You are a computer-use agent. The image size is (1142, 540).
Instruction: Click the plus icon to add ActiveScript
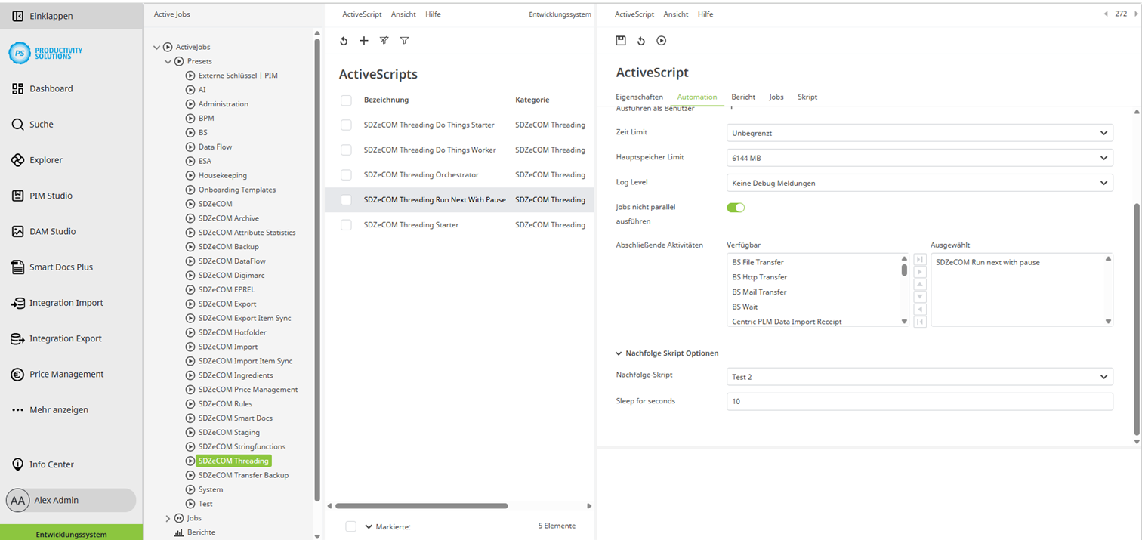tap(364, 41)
